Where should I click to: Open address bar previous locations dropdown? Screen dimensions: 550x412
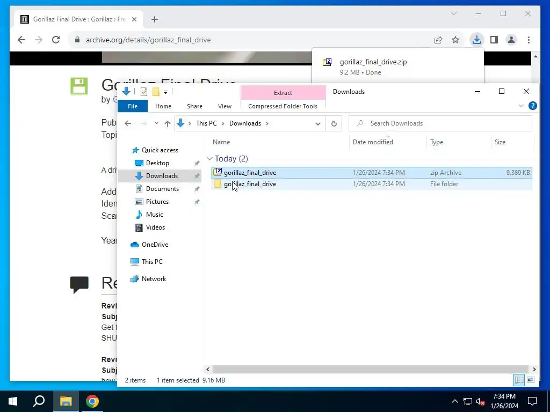[x=318, y=124]
